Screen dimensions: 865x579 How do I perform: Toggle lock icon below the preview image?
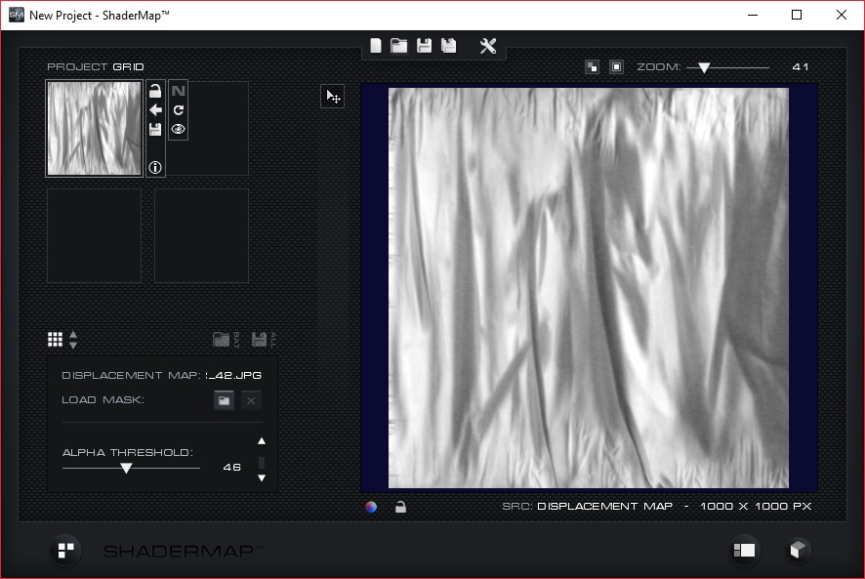tap(400, 507)
